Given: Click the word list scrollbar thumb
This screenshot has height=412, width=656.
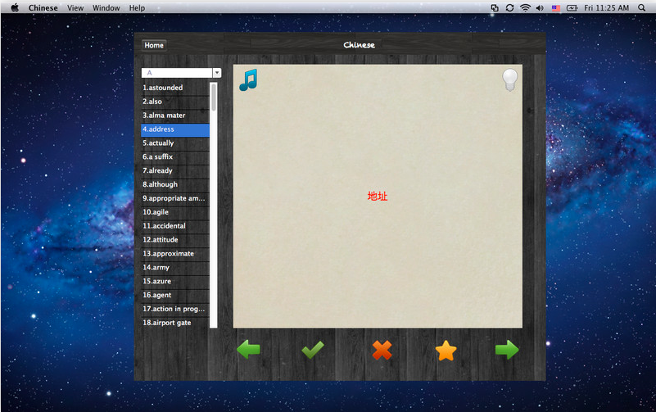Looking at the screenshot, I should 214,97.
